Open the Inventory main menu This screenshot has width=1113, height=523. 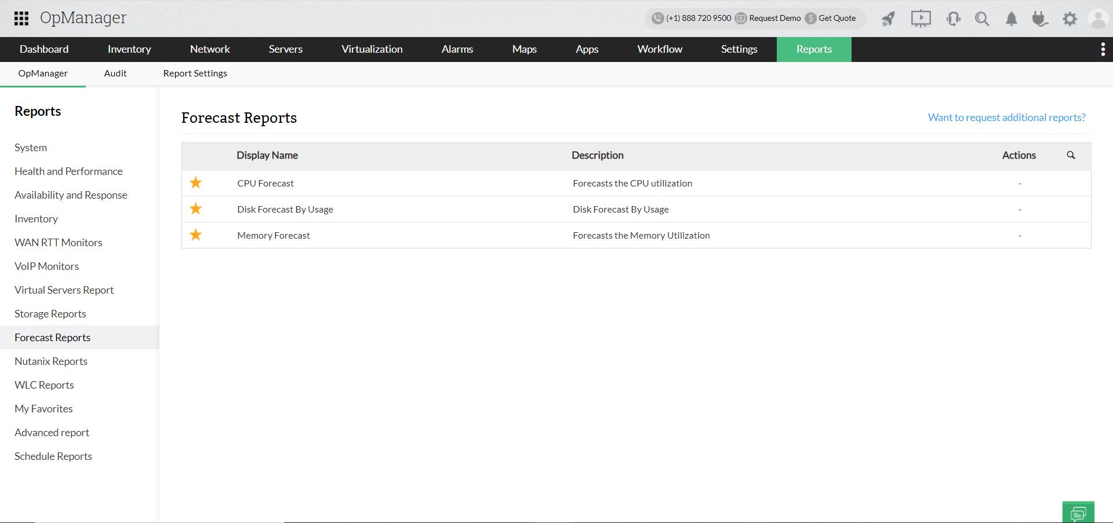tap(129, 49)
